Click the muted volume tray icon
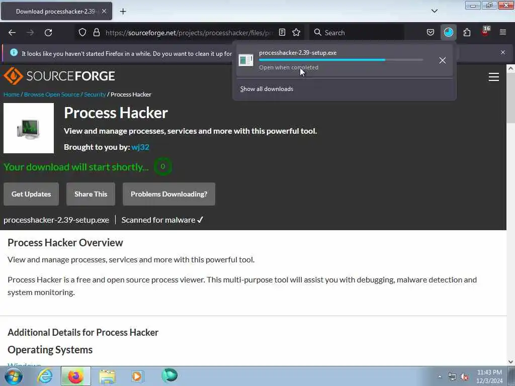This screenshot has width=515, height=386. tap(464, 377)
